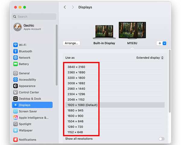The image size is (181, 145).
Task: Select resolution 1504 × 846
Action: tap(115, 121)
